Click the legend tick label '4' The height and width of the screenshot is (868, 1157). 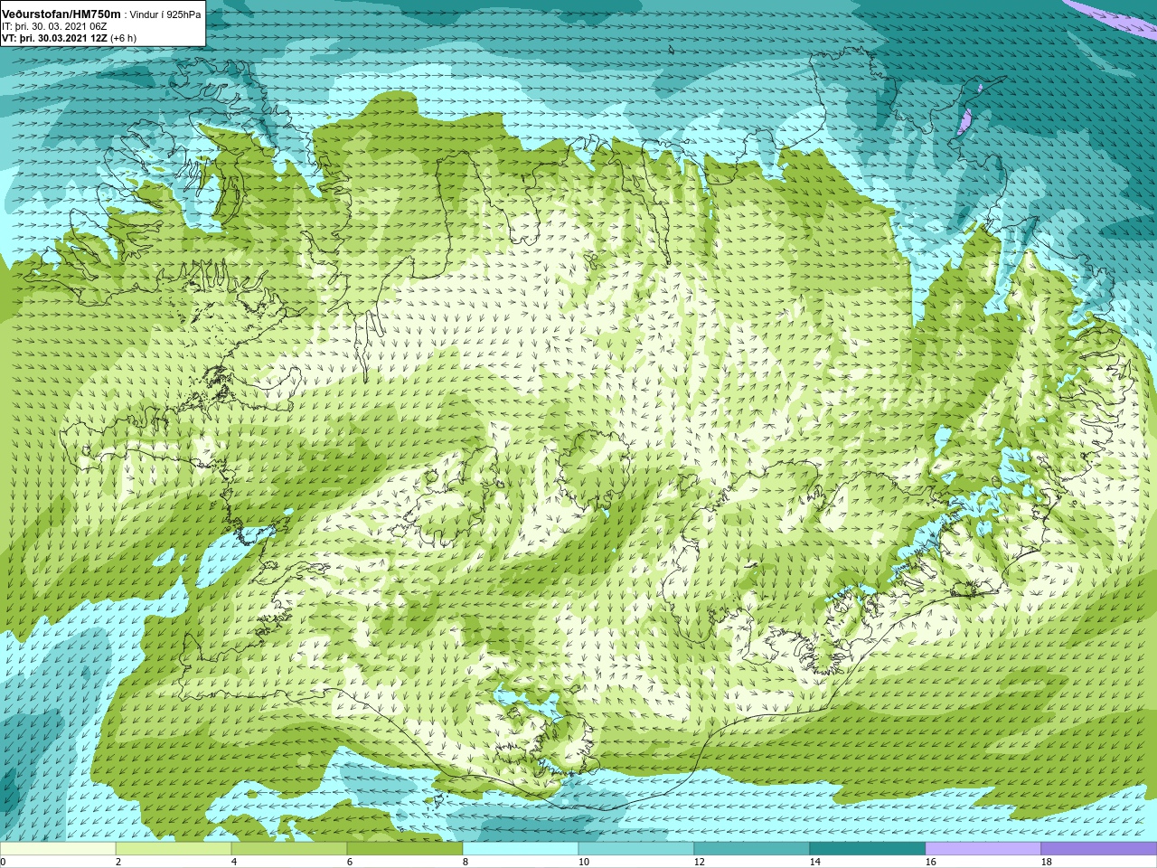click(234, 862)
